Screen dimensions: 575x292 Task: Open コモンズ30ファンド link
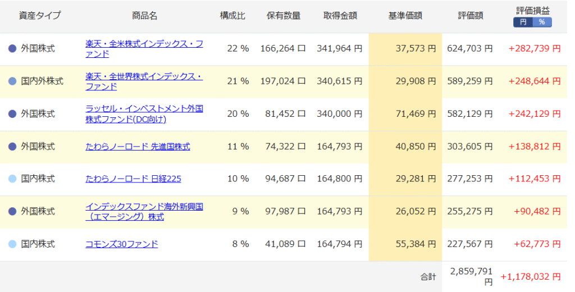(x=121, y=244)
